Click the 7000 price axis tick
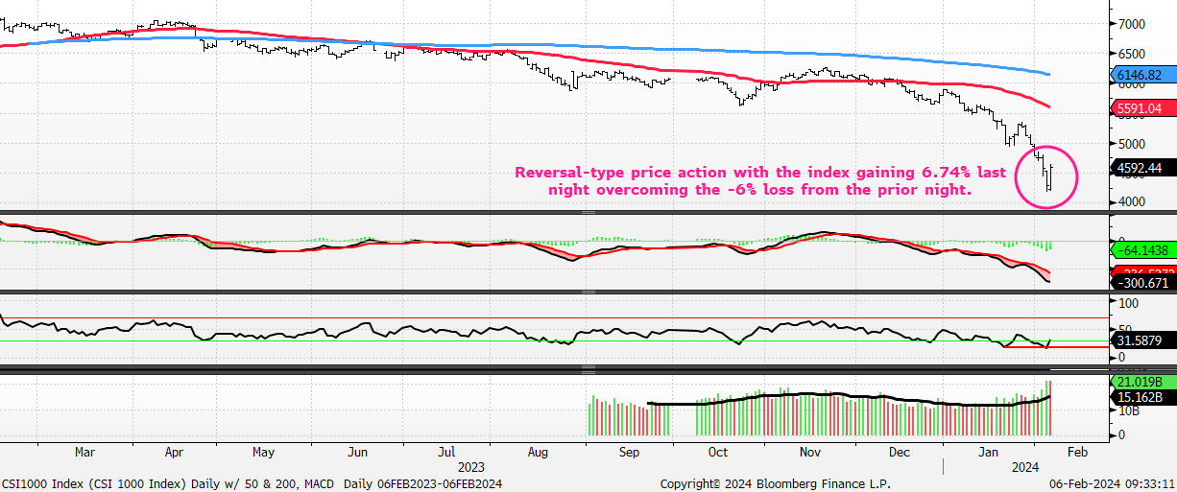 click(1131, 23)
